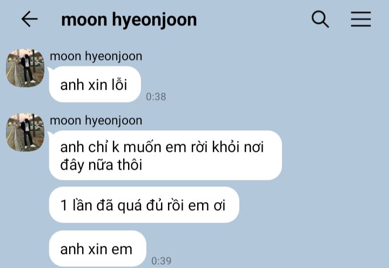Click sender name above "anh xin lỗi"
This screenshot has height=268, width=389.
[96, 56]
